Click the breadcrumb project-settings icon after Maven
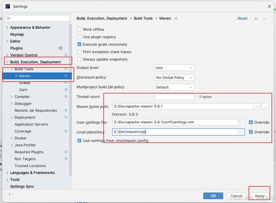 (176, 19)
